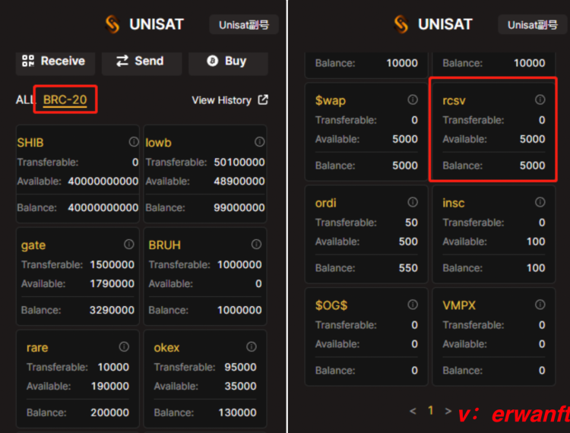Open info icon on SHIB card
Viewport: 570px width, 433px height.
(134, 141)
